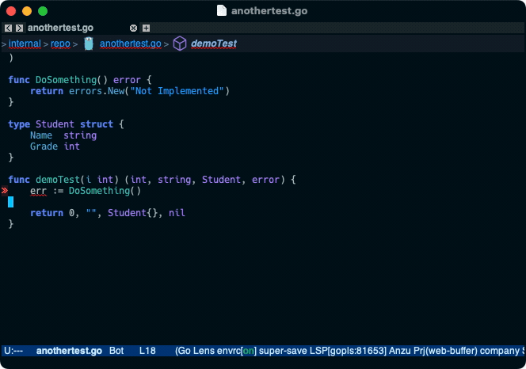The width and height of the screenshot is (526, 369).
Task: Click the repo breadcrumb link
Action: pyautogui.click(x=60, y=44)
